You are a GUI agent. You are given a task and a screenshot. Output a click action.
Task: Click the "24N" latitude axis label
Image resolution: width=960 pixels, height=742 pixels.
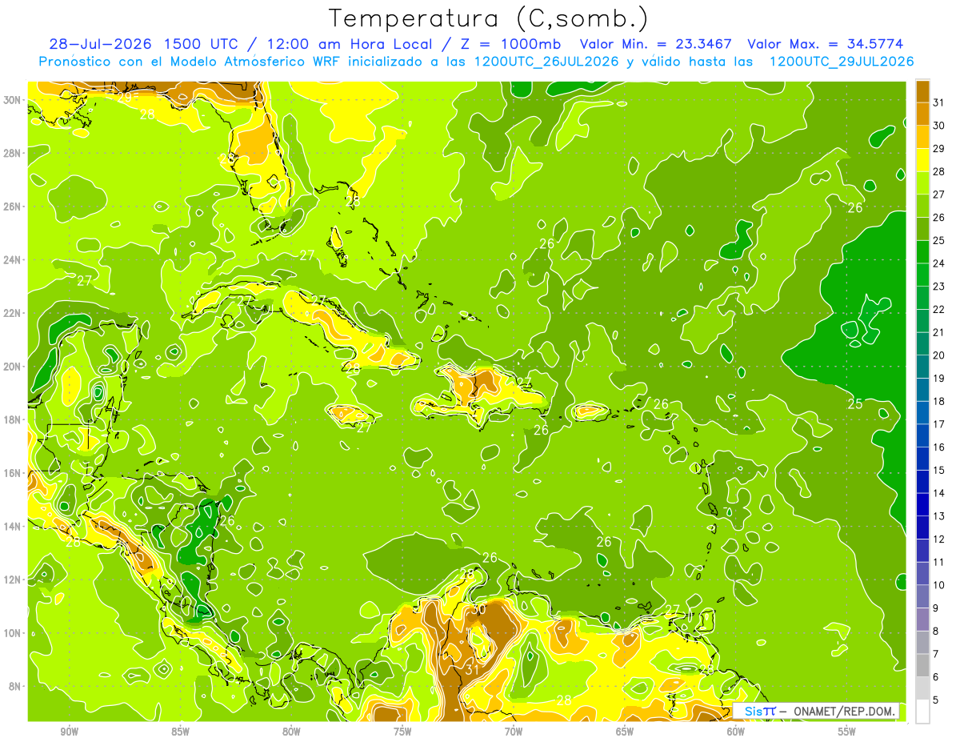tap(12, 260)
